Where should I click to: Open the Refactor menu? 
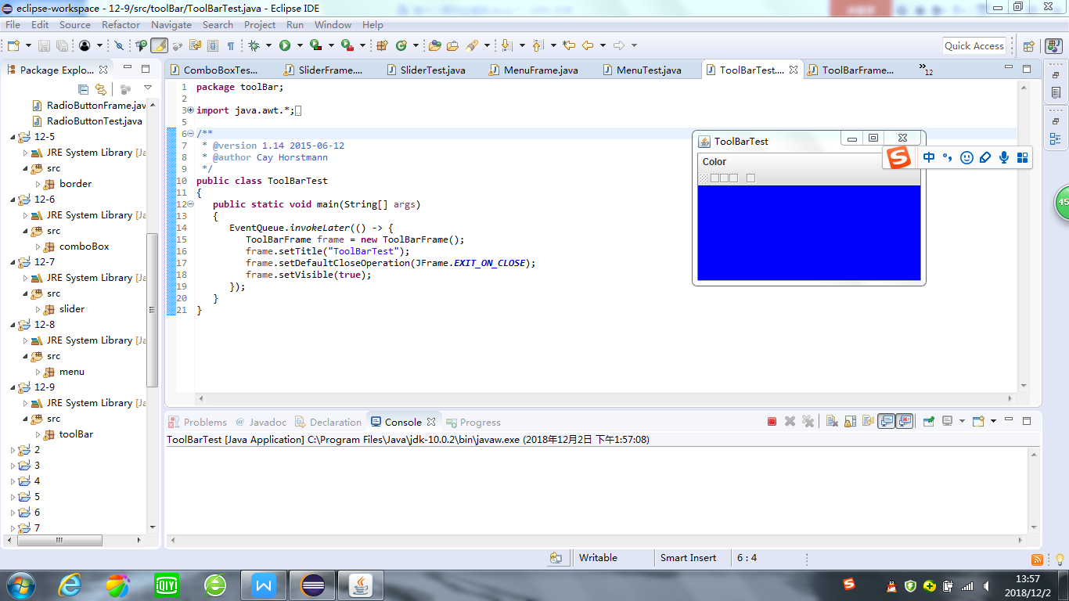point(121,25)
